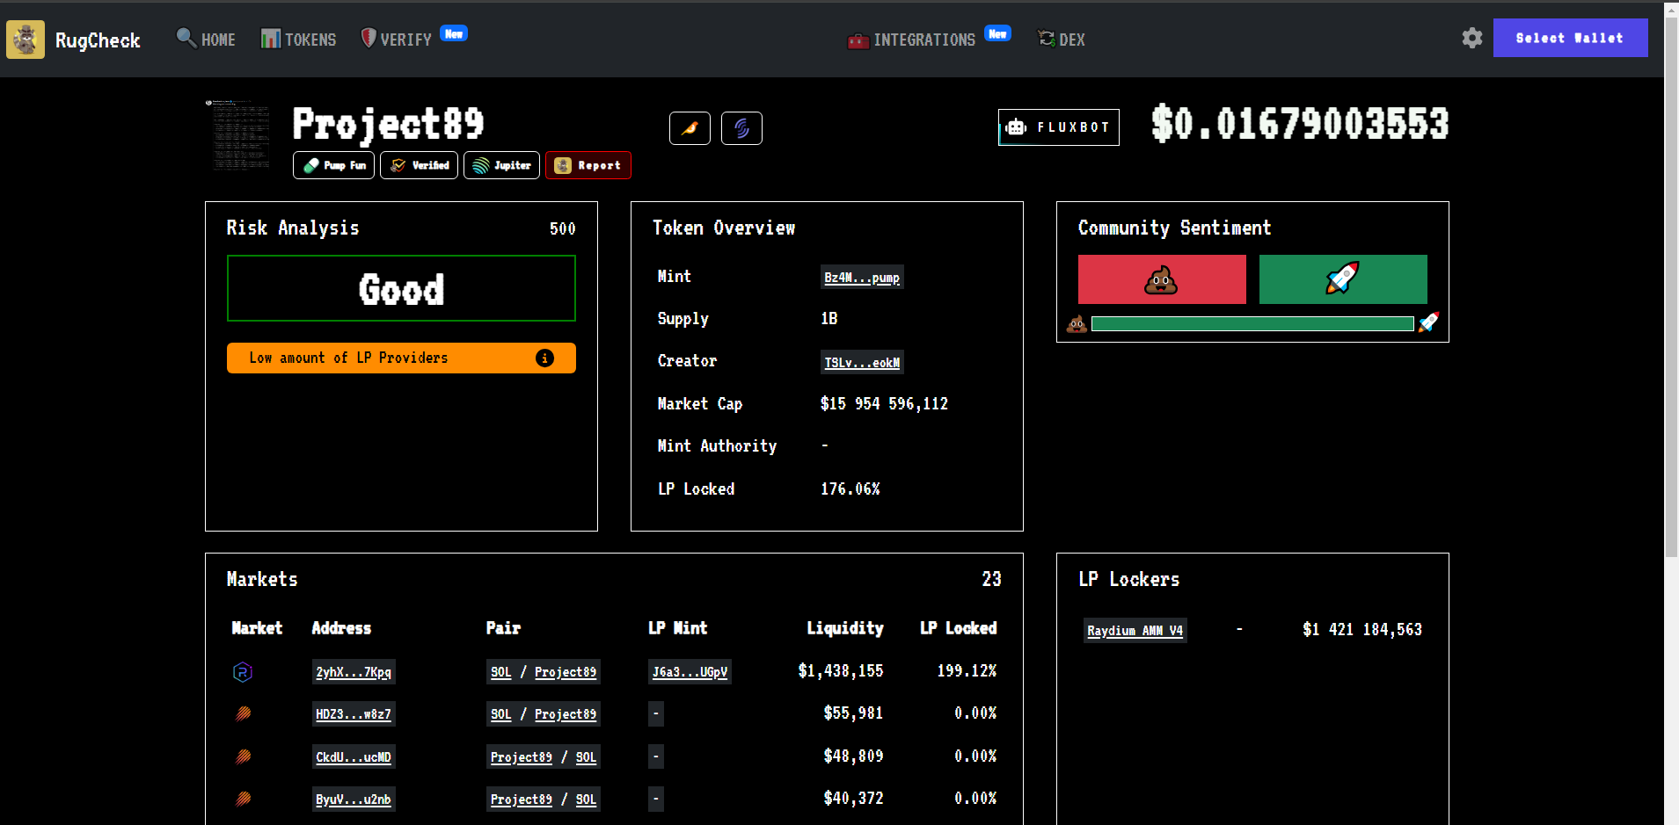1679x825 pixels.
Task: Click the Project89 link in the HDZ3...w8z7 row
Action: click(566, 714)
